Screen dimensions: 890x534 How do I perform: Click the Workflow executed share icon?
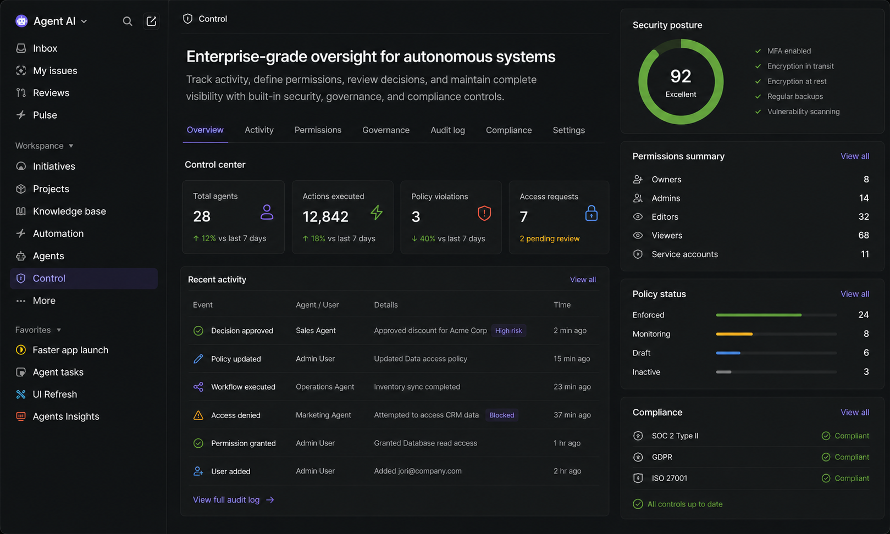pos(198,387)
